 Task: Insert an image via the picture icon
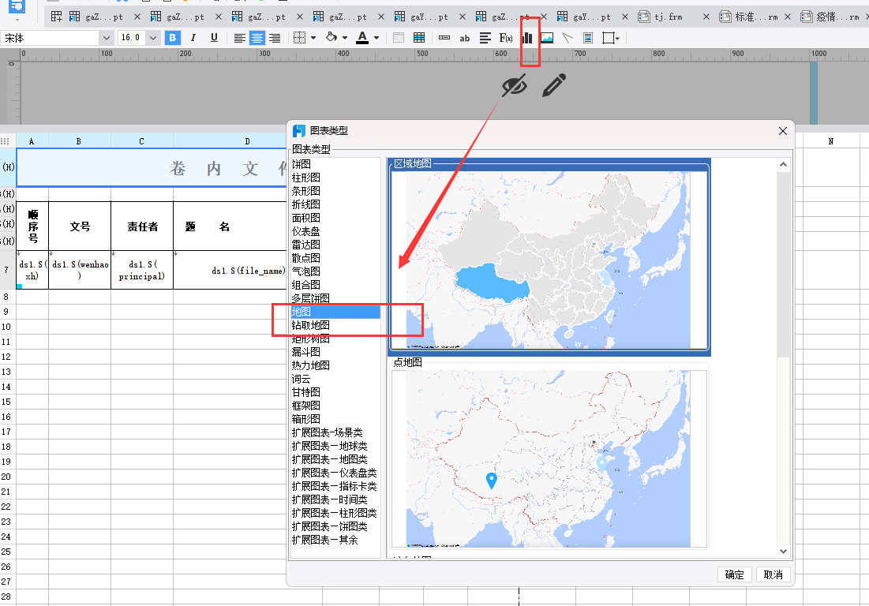(547, 38)
